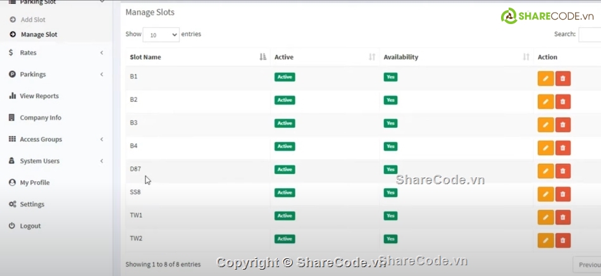
Task: Edit slot B4 with pencil icon
Action: 545,148
